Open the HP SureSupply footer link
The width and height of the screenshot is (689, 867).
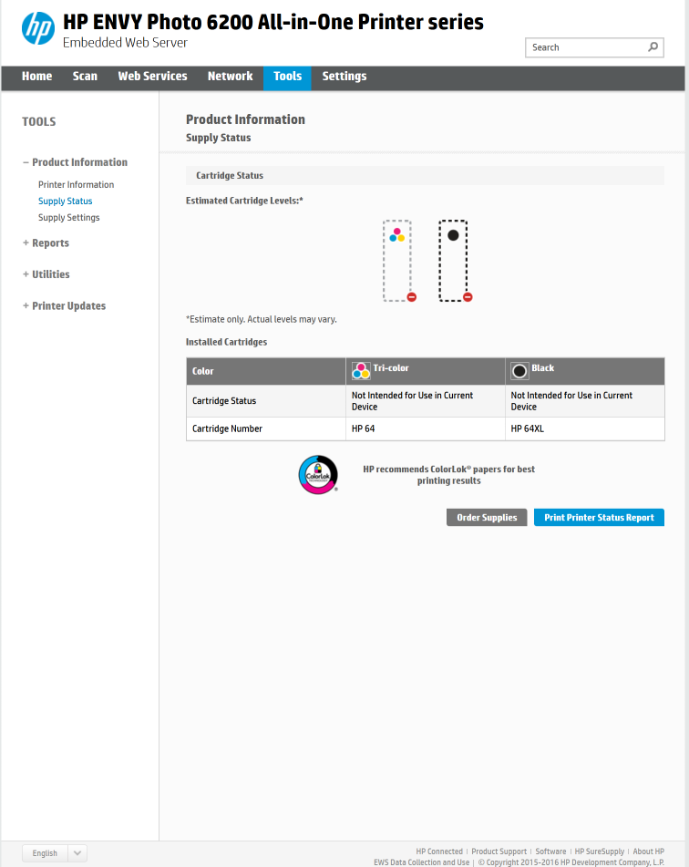(600, 852)
